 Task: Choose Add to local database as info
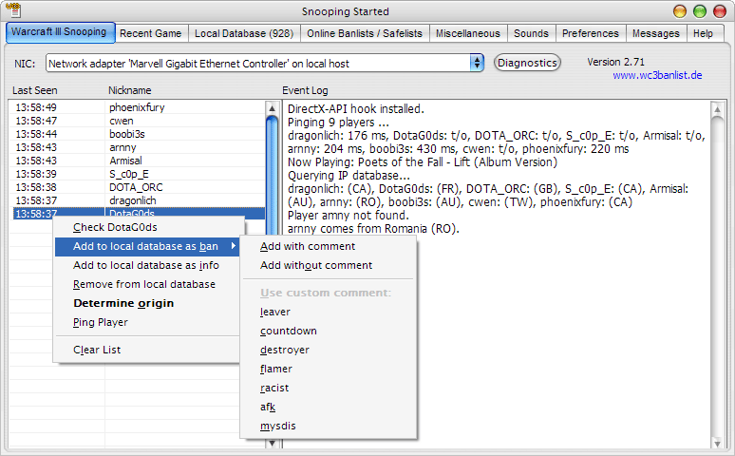pos(148,265)
